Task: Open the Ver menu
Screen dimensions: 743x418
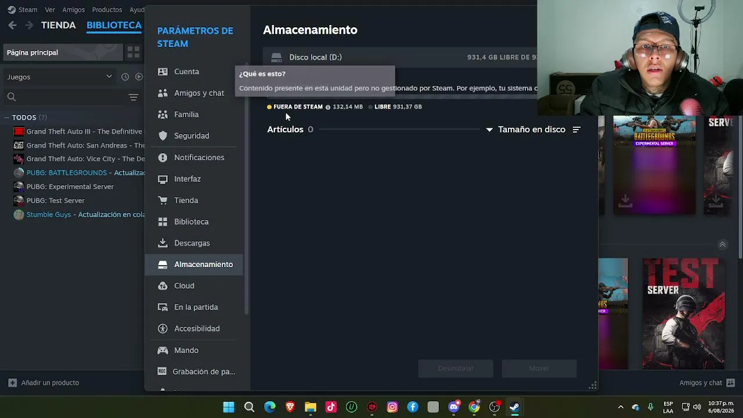Action: pos(50,10)
